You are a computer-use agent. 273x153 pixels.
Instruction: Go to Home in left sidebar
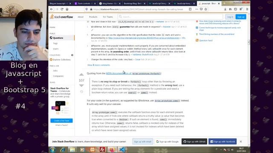click(52, 27)
